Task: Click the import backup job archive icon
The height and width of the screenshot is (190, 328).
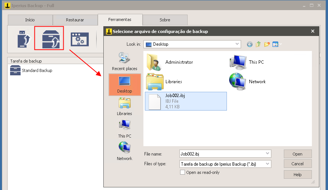Action: coord(51,39)
